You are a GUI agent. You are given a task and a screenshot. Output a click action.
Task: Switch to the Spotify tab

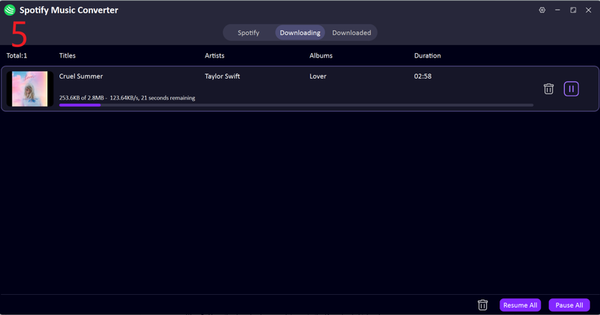tap(248, 33)
